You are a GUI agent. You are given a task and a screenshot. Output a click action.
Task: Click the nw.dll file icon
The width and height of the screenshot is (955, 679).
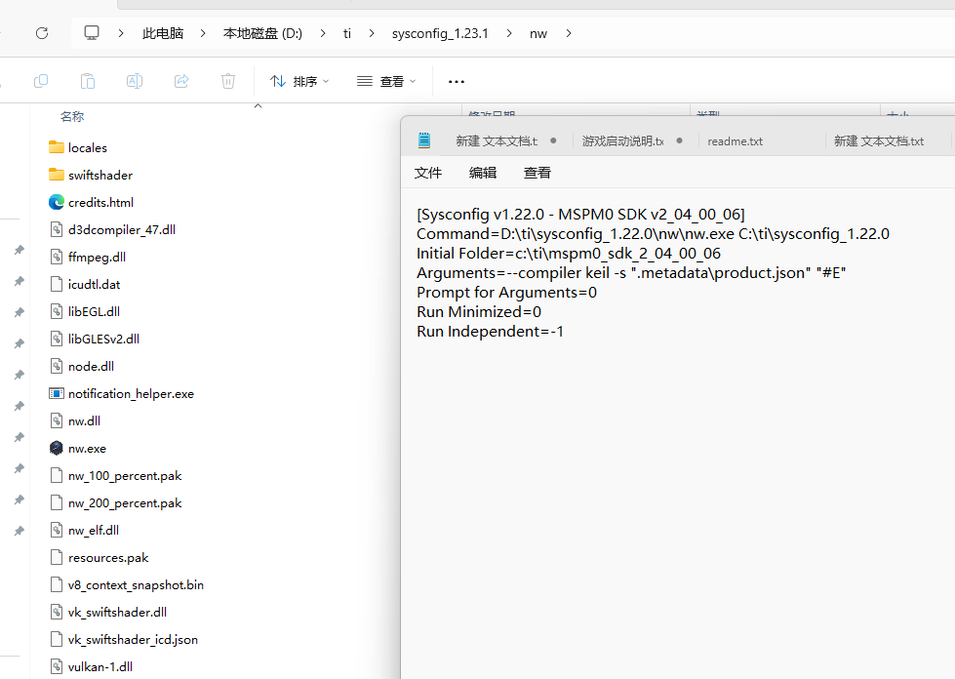point(56,420)
